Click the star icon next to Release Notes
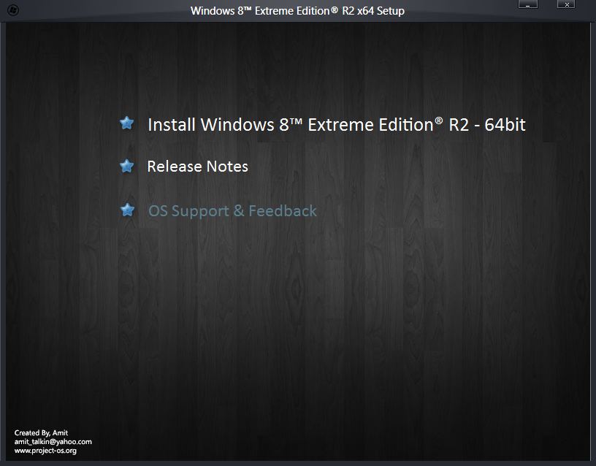The width and height of the screenshot is (596, 466). (x=126, y=166)
